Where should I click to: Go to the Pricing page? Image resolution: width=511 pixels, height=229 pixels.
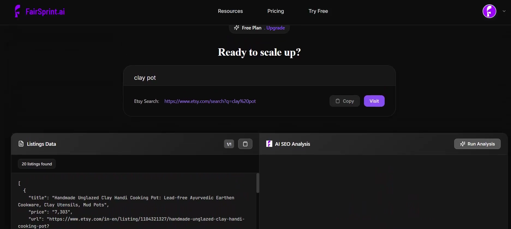(276, 11)
